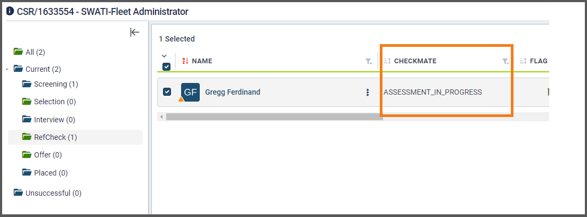Select the Interview (0) folder
Viewport: 587px width, 217px height.
click(48, 120)
